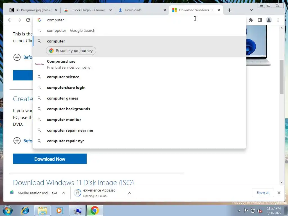
Task: Select 'compputer - Google Search' suggestion
Action: tap(139, 30)
